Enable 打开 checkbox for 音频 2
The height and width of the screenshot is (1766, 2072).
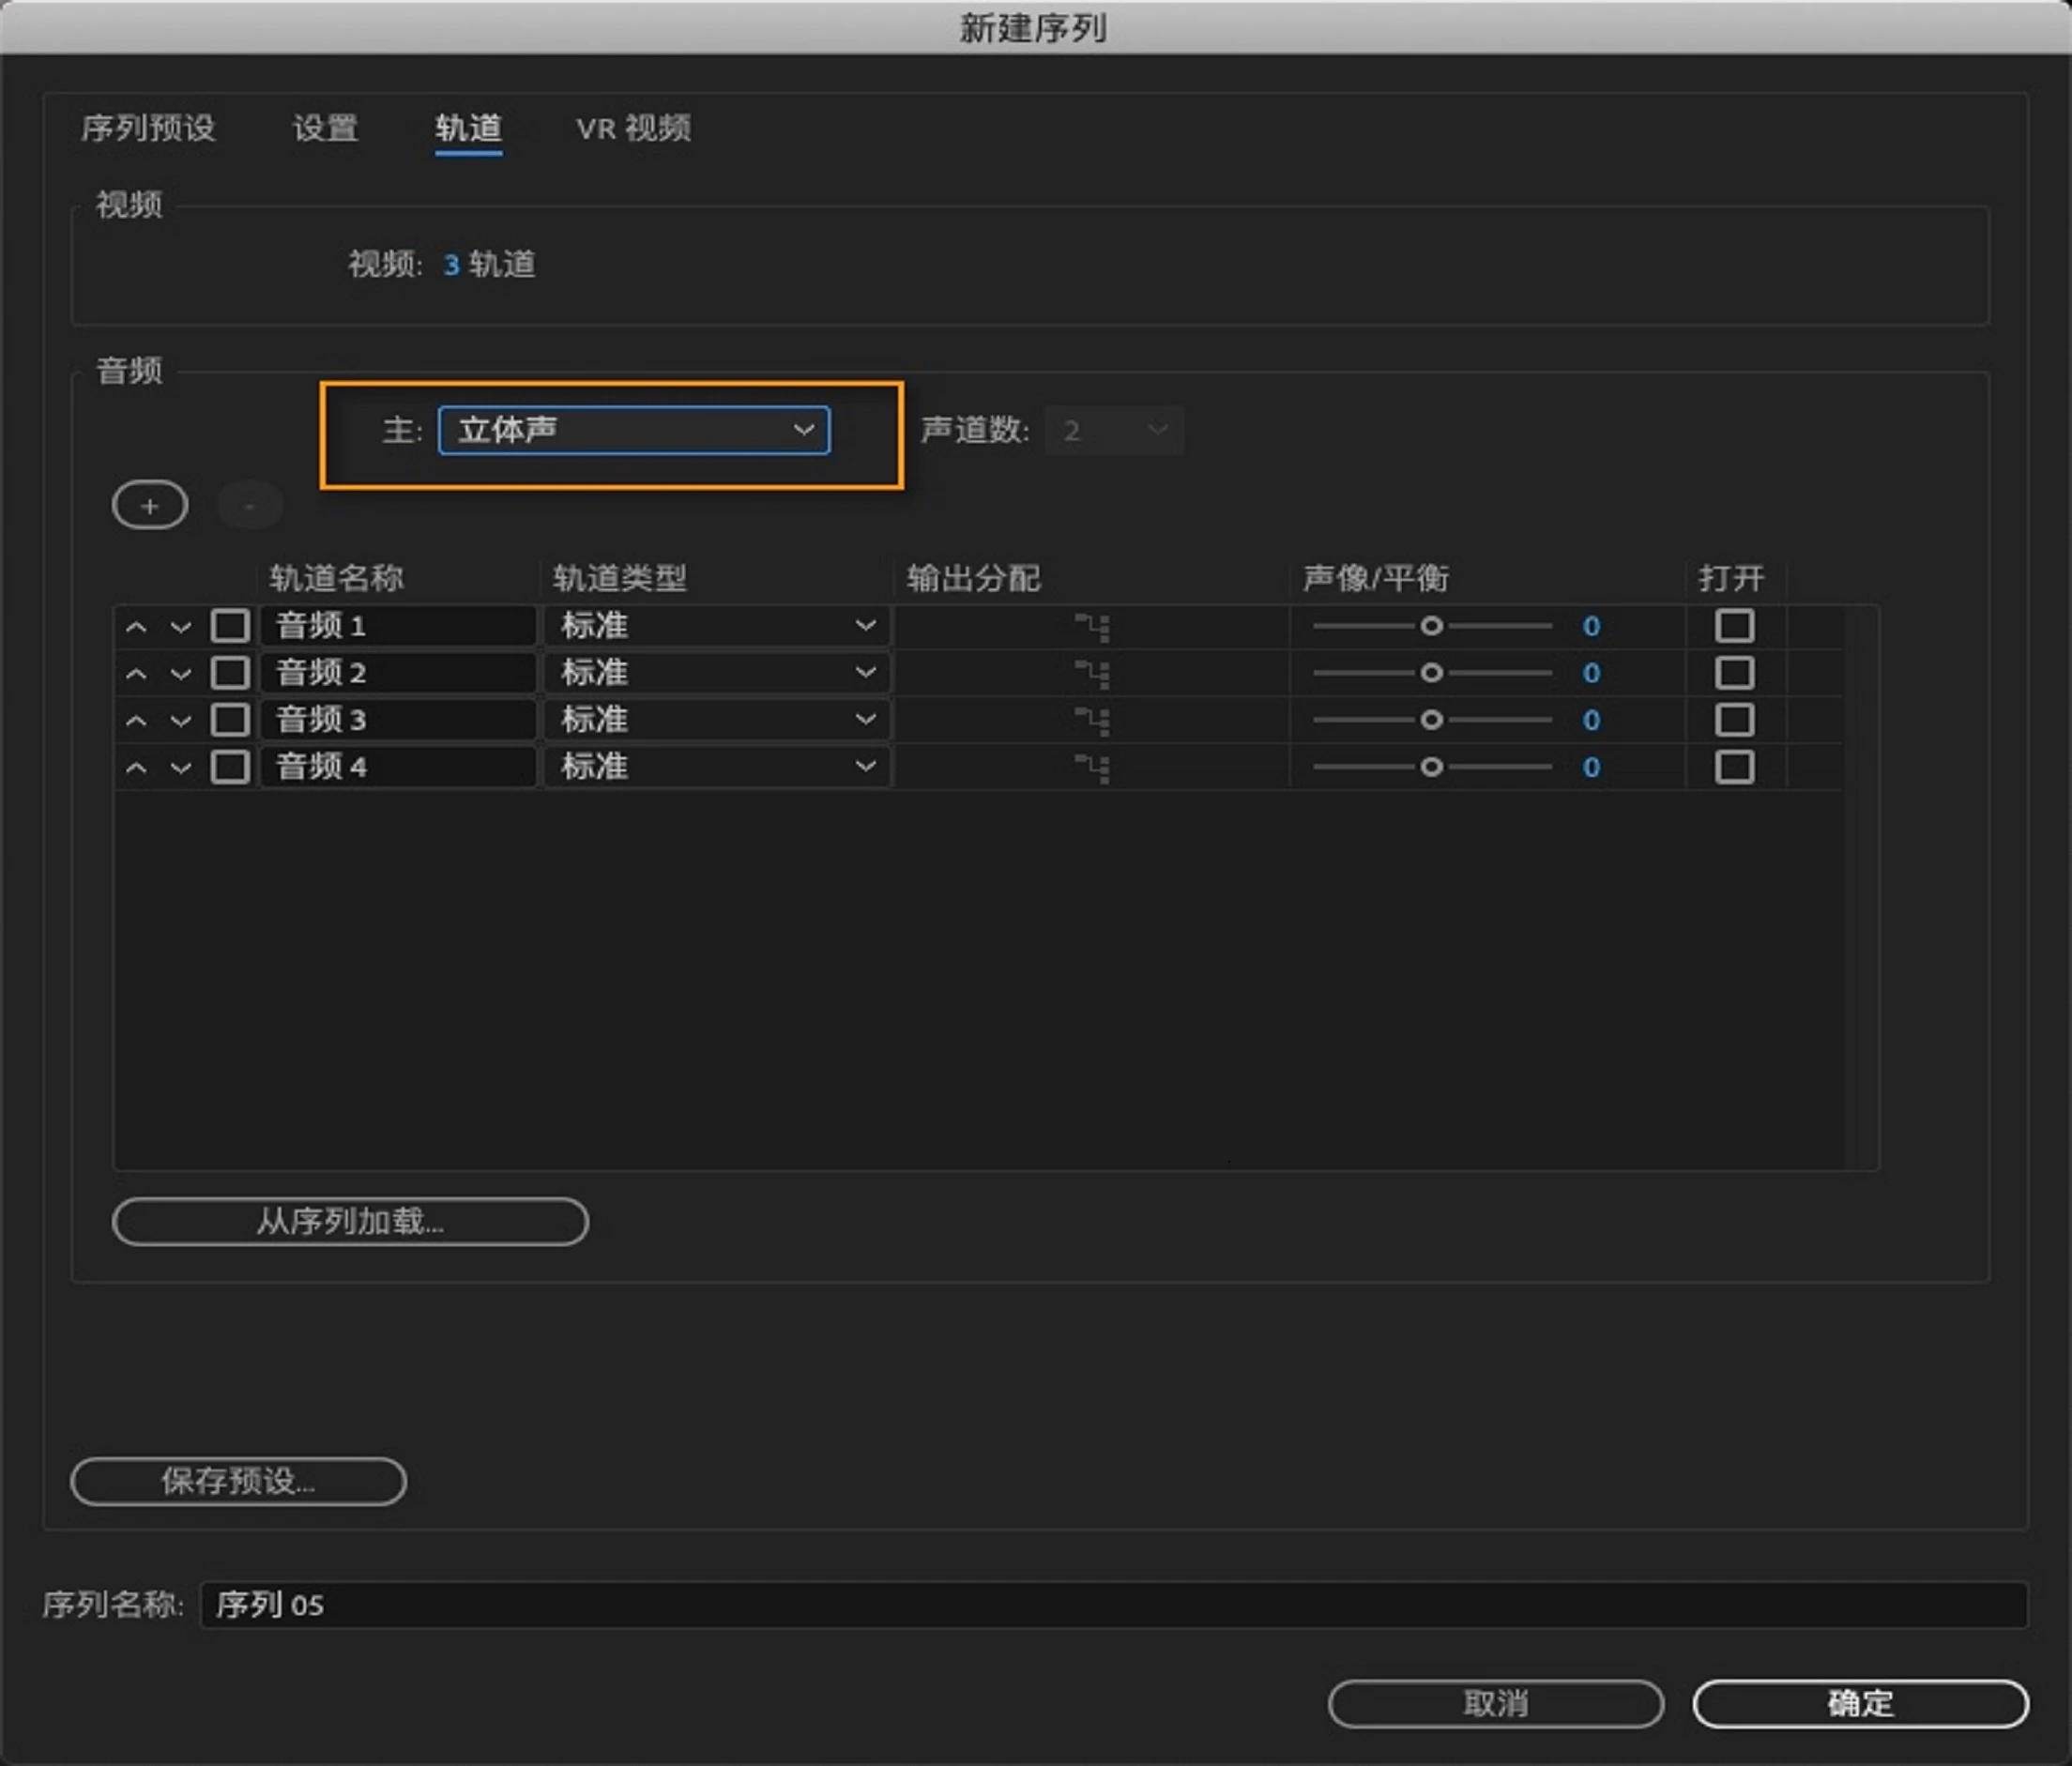[x=1734, y=673]
